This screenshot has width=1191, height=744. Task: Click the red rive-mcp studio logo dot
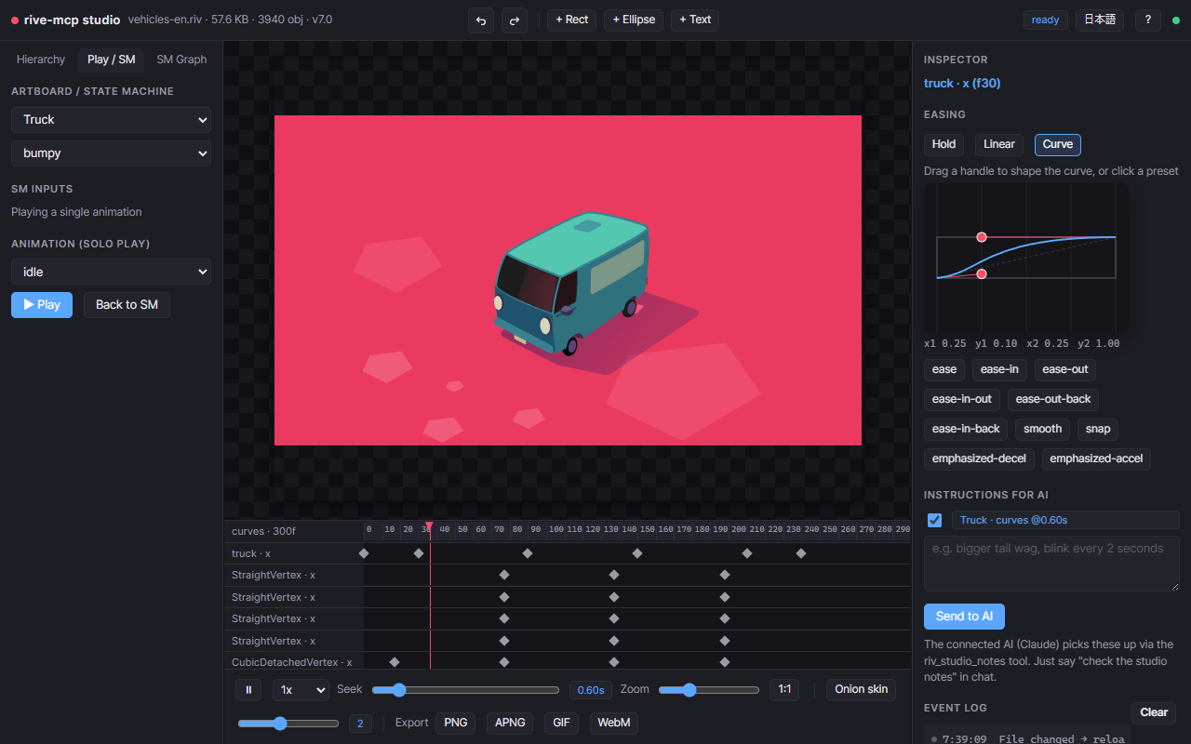tap(15, 20)
